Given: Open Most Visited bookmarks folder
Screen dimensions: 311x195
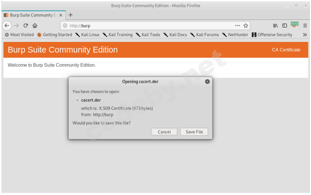Looking at the screenshot, I should click(x=19, y=35).
